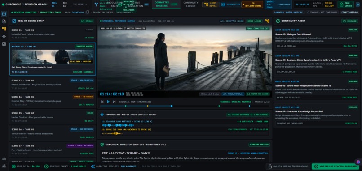Select Scene 11 - Take 01 card
Image resolution: width=362 pixels, height=171 pixels.
(x=53, y=34)
